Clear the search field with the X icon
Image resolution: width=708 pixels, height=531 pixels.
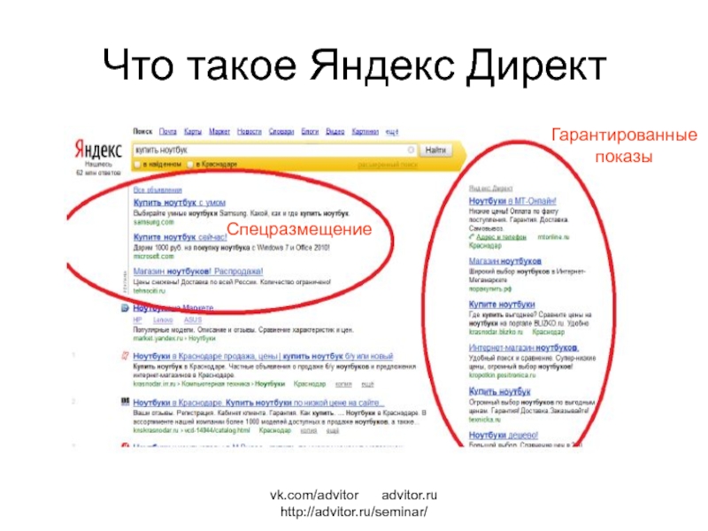coord(411,150)
